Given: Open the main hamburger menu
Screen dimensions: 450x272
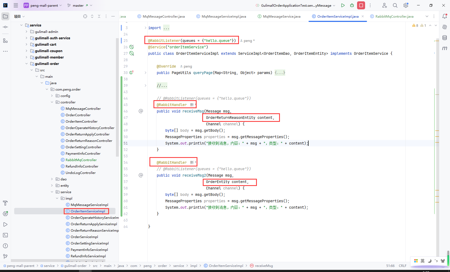Looking at the screenshot, I should [x=16, y=5].
